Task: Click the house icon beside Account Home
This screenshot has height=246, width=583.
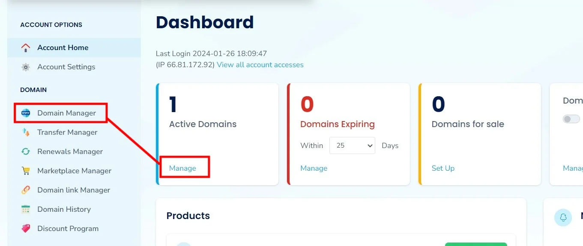Action: point(26,47)
